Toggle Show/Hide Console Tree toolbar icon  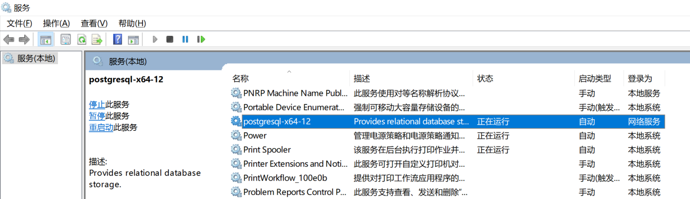point(46,39)
